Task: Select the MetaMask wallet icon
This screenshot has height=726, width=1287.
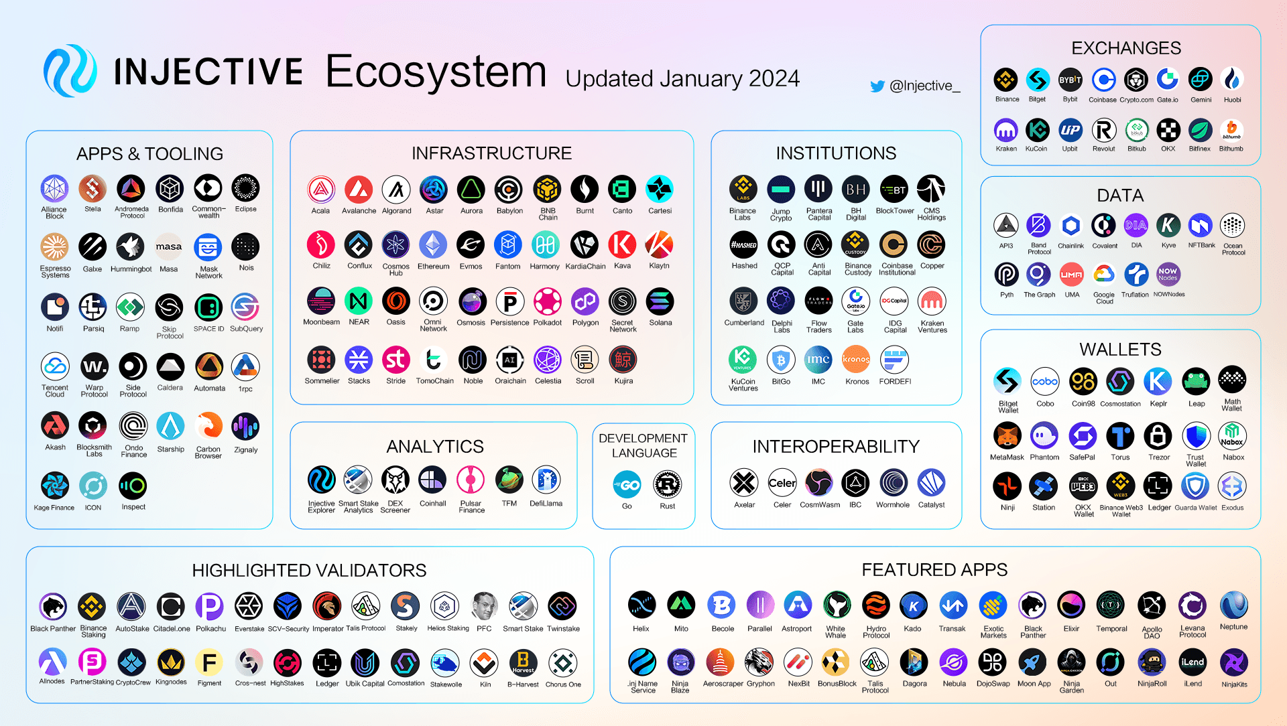Action: click(1007, 436)
